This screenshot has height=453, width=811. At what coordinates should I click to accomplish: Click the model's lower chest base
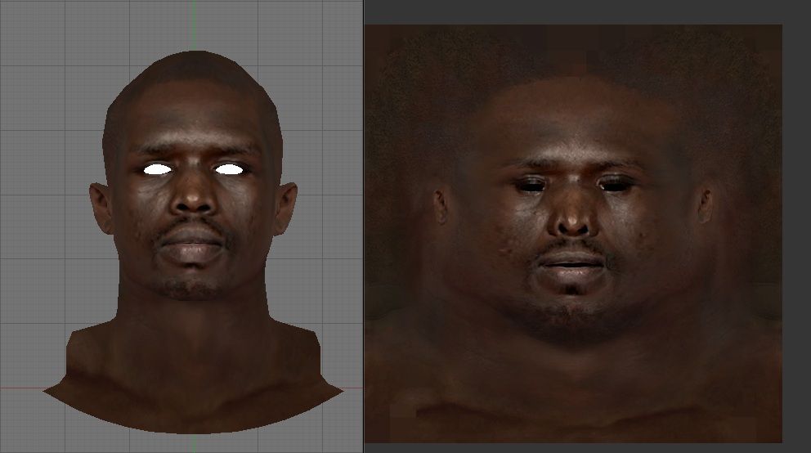[194, 405]
